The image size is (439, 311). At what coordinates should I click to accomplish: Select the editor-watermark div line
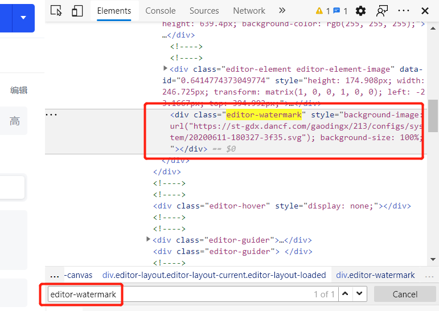[x=296, y=132]
